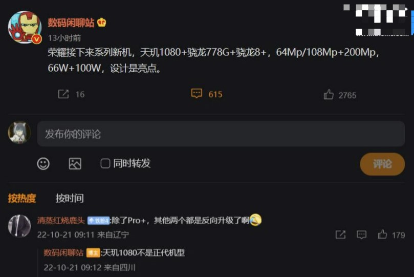Open the emoji picker for your comment
414x277 pixels.
coord(43,164)
